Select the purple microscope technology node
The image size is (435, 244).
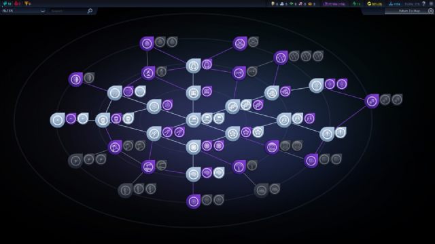point(148,73)
